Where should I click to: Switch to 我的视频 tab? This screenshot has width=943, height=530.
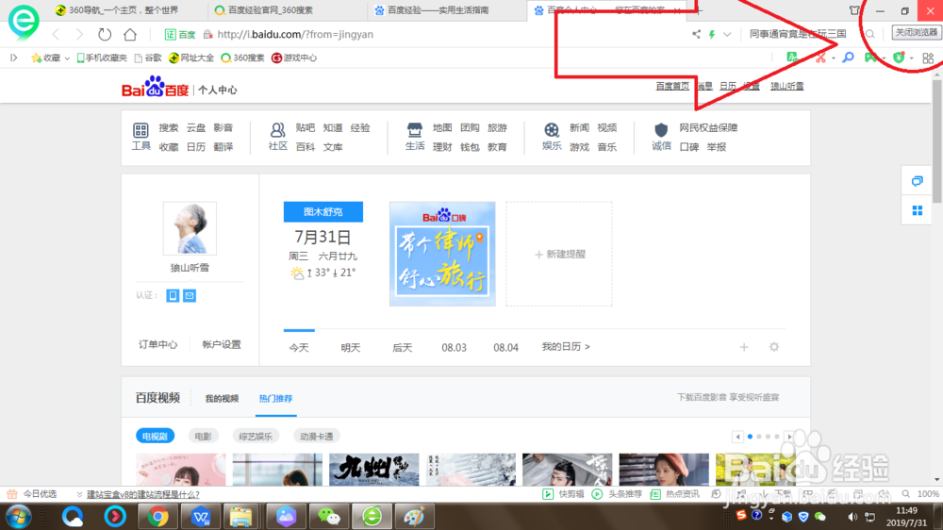pos(222,398)
